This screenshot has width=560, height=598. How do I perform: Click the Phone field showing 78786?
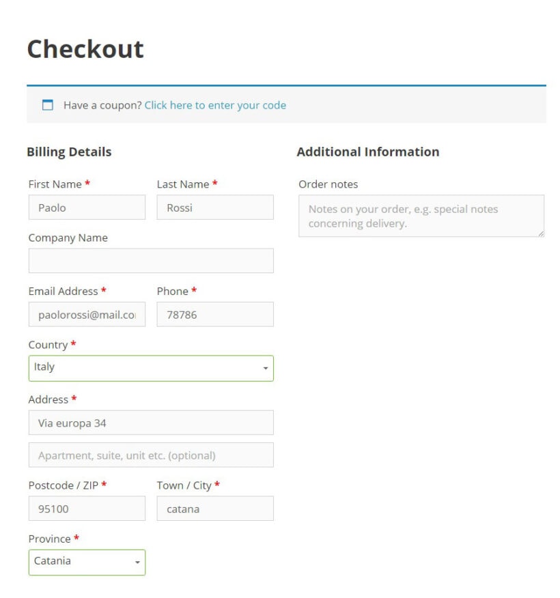click(x=215, y=314)
